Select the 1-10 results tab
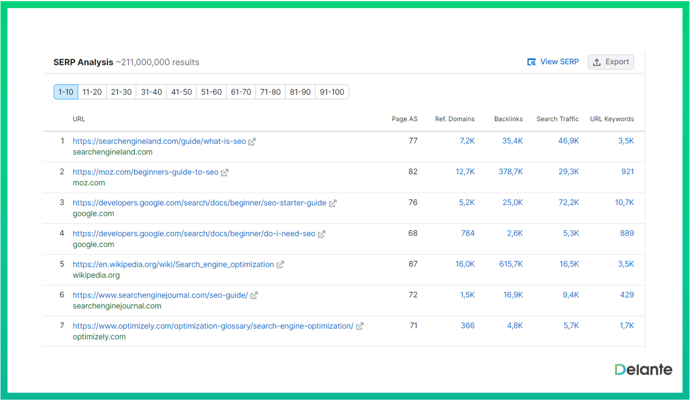The width and height of the screenshot is (690, 400). (x=66, y=92)
